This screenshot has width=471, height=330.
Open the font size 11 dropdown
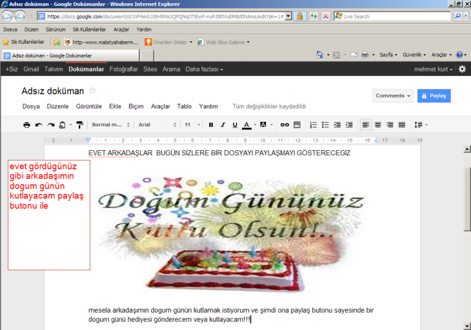(192, 125)
